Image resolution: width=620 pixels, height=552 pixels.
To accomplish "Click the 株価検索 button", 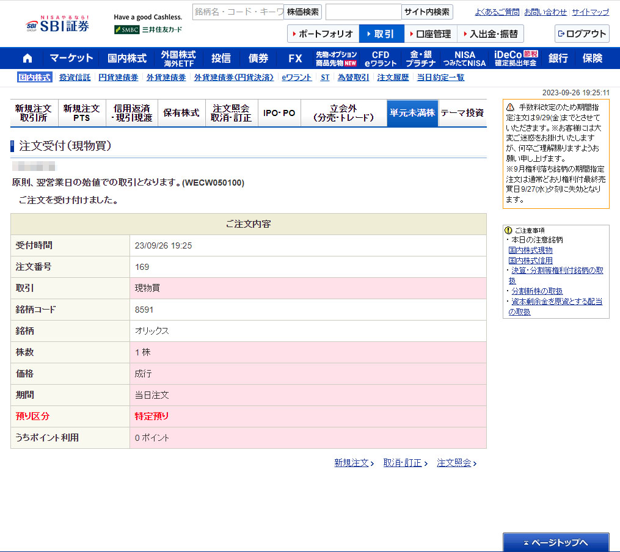I will [302, 12].
